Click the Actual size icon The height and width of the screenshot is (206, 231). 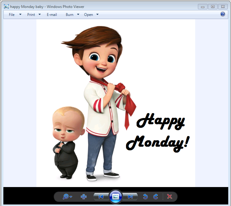[x=84, y=197]
